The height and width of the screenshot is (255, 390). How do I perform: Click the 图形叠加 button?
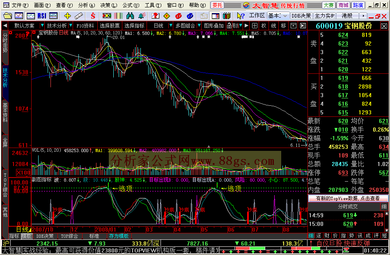(214, 25)
